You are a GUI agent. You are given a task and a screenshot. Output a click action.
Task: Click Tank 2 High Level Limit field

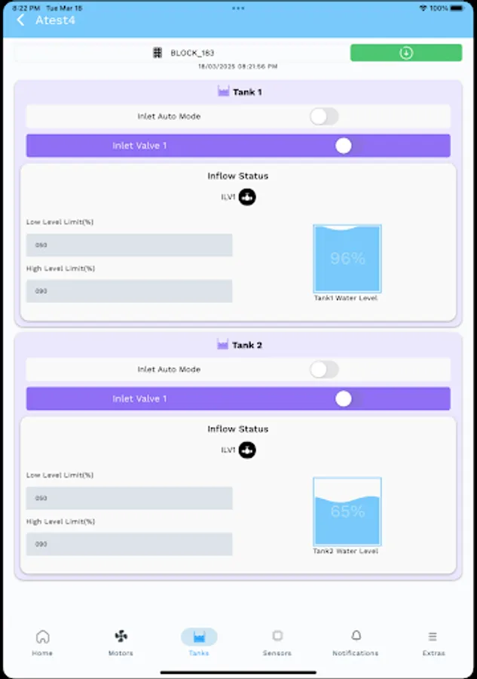[129, 543]
